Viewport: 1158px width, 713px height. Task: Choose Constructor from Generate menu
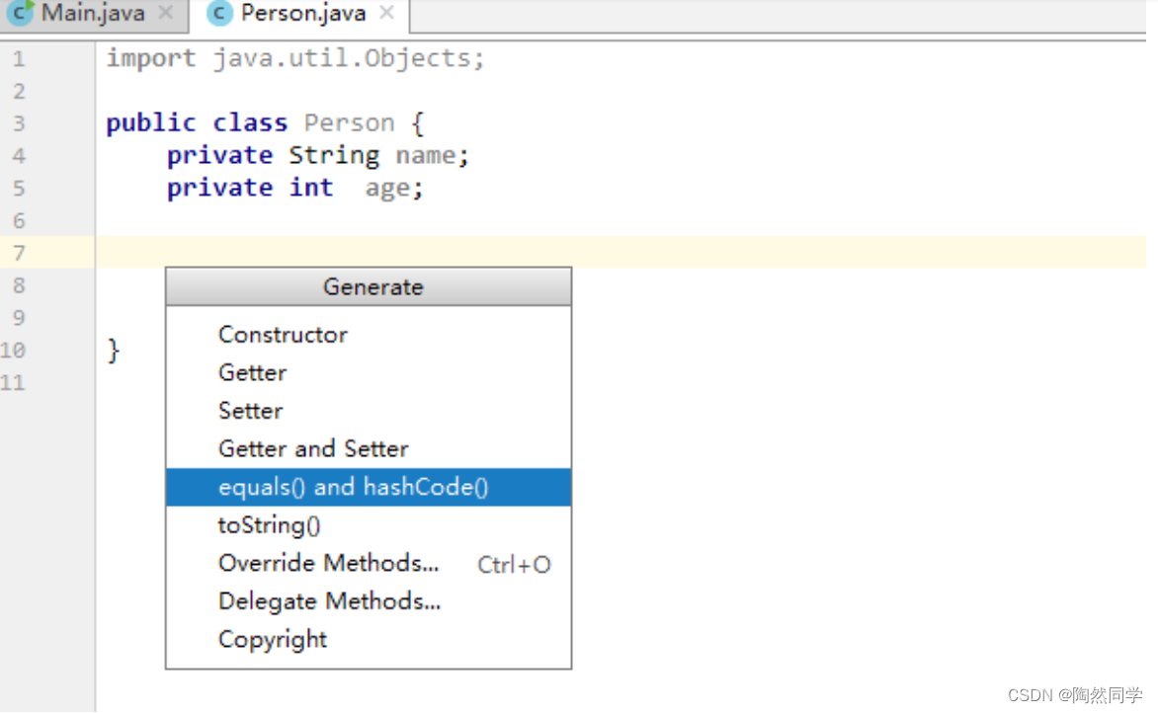(283, 335)
